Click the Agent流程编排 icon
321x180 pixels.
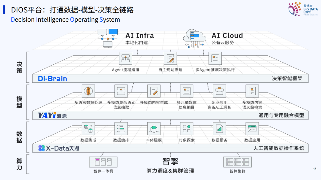coord(125,58)
